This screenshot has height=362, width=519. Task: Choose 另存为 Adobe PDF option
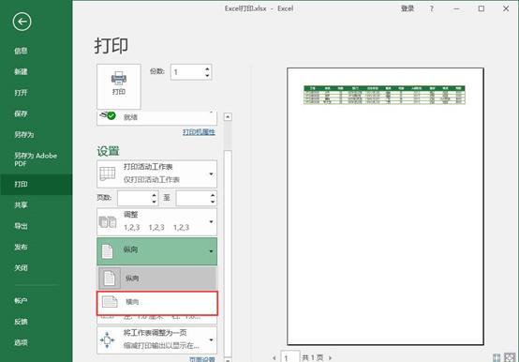[x=36, y=159]
